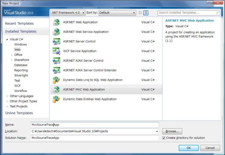Click the ASP.NET Web Application template icon
Image resolution: width=225 pixels, height=155 pixels.
[57, 22]
